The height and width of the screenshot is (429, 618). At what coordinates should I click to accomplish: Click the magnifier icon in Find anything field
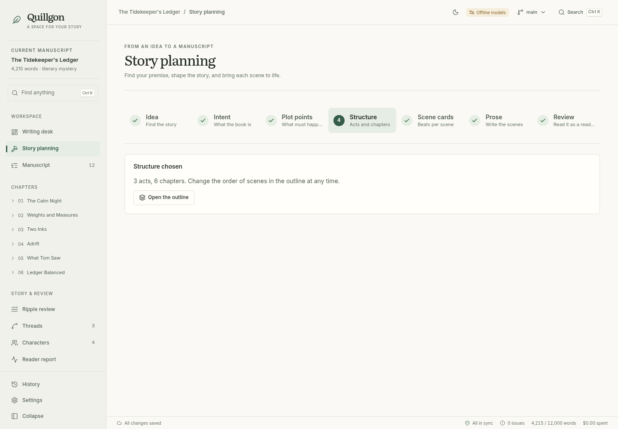click(x=15, y=93)
